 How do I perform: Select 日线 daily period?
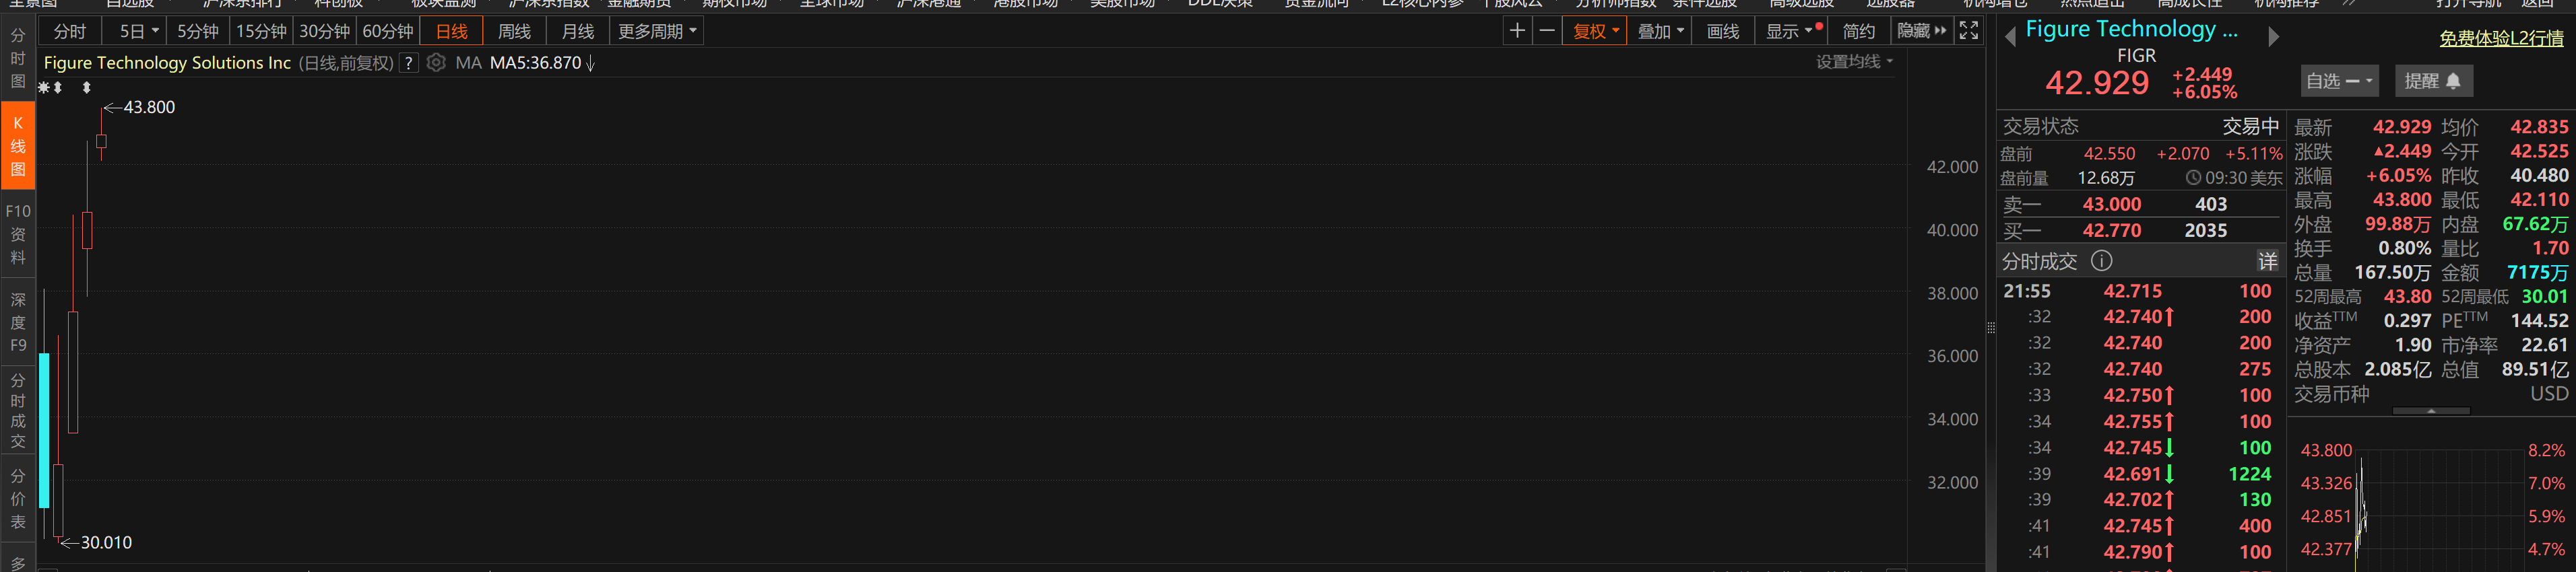452,31
